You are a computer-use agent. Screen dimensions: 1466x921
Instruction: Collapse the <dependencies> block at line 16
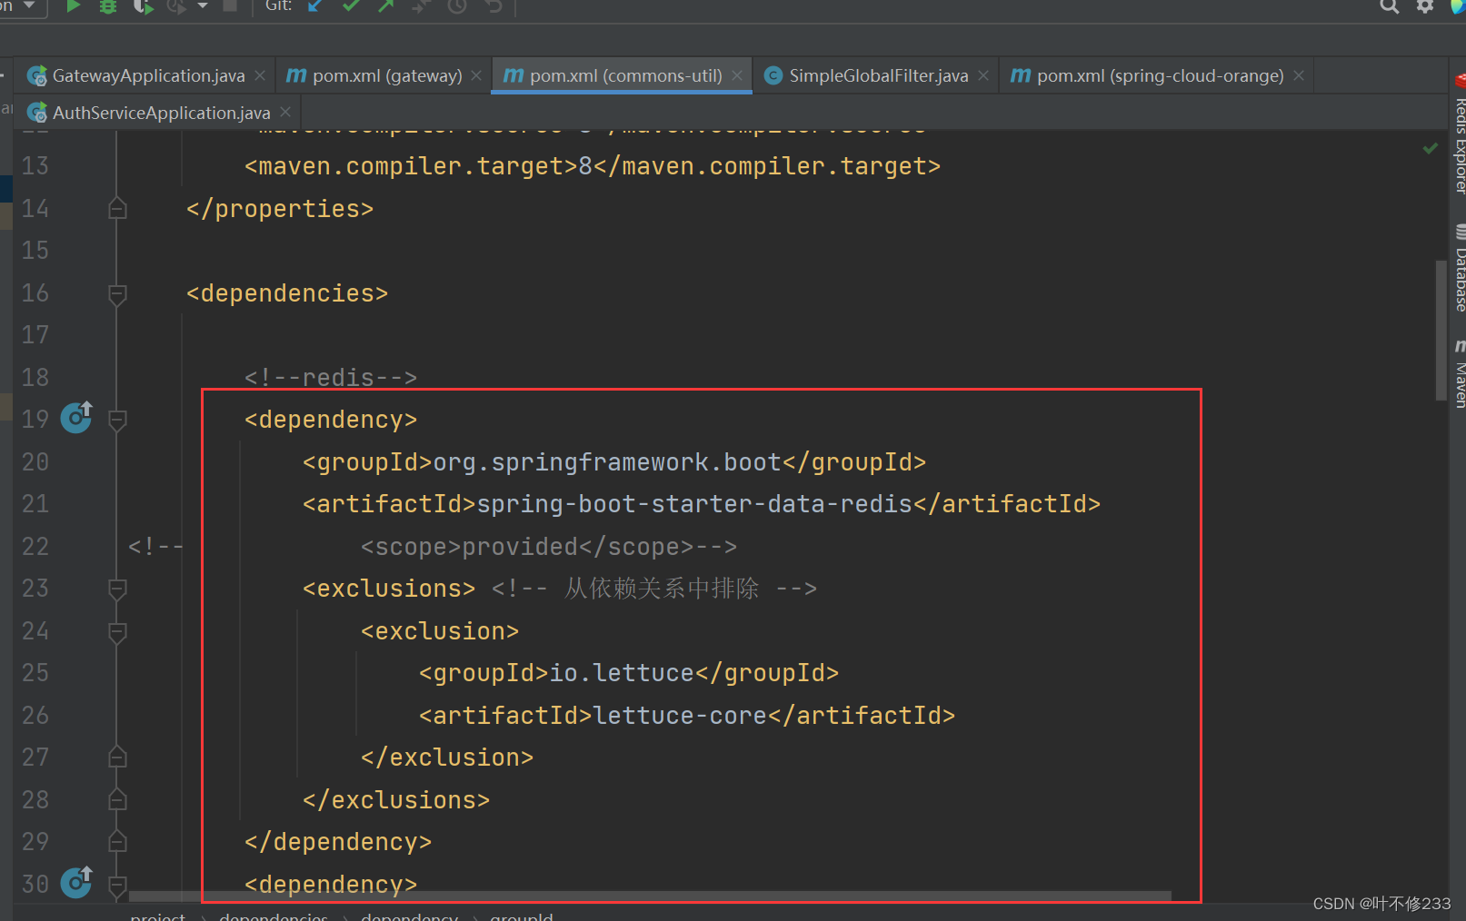117,293
